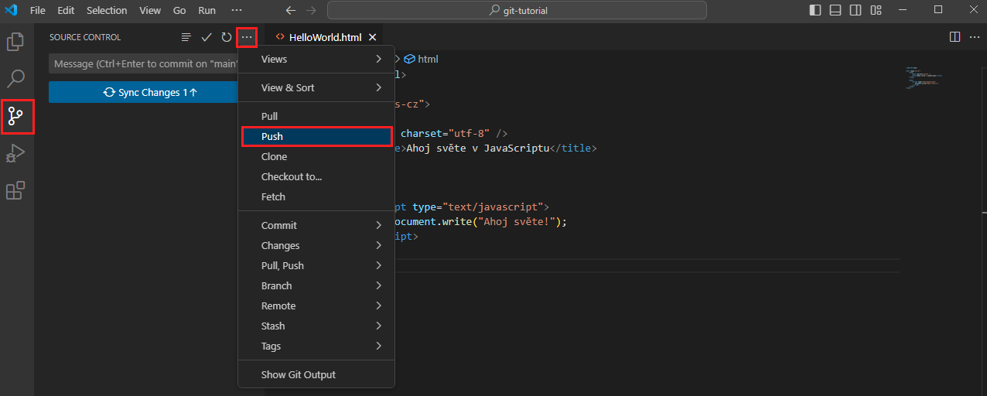Image resolution: width=987 pixels, height=396 pixels.
Task: Open the Go menu
Action: [179, 10]
